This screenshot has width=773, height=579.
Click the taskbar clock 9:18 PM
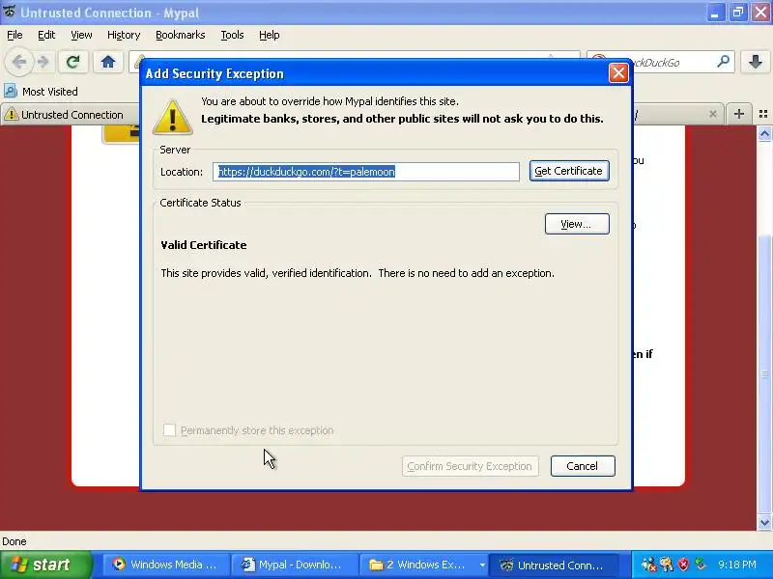pyautogui.click(x=737, y=565)
